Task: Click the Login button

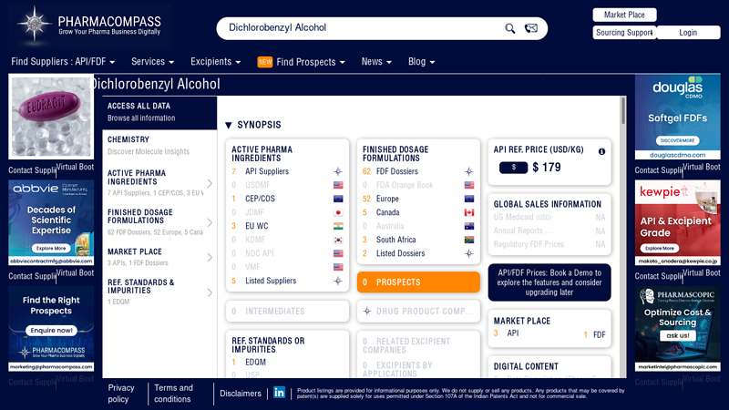Action: point(688,33)
